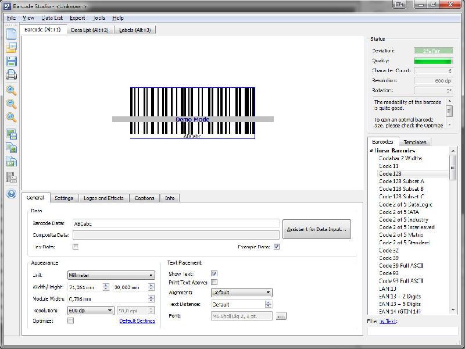Image resolution: width=465 pixels, height=349 pixels.
Task: Click the Filter by Text link
Action: [x=388, y=321]
